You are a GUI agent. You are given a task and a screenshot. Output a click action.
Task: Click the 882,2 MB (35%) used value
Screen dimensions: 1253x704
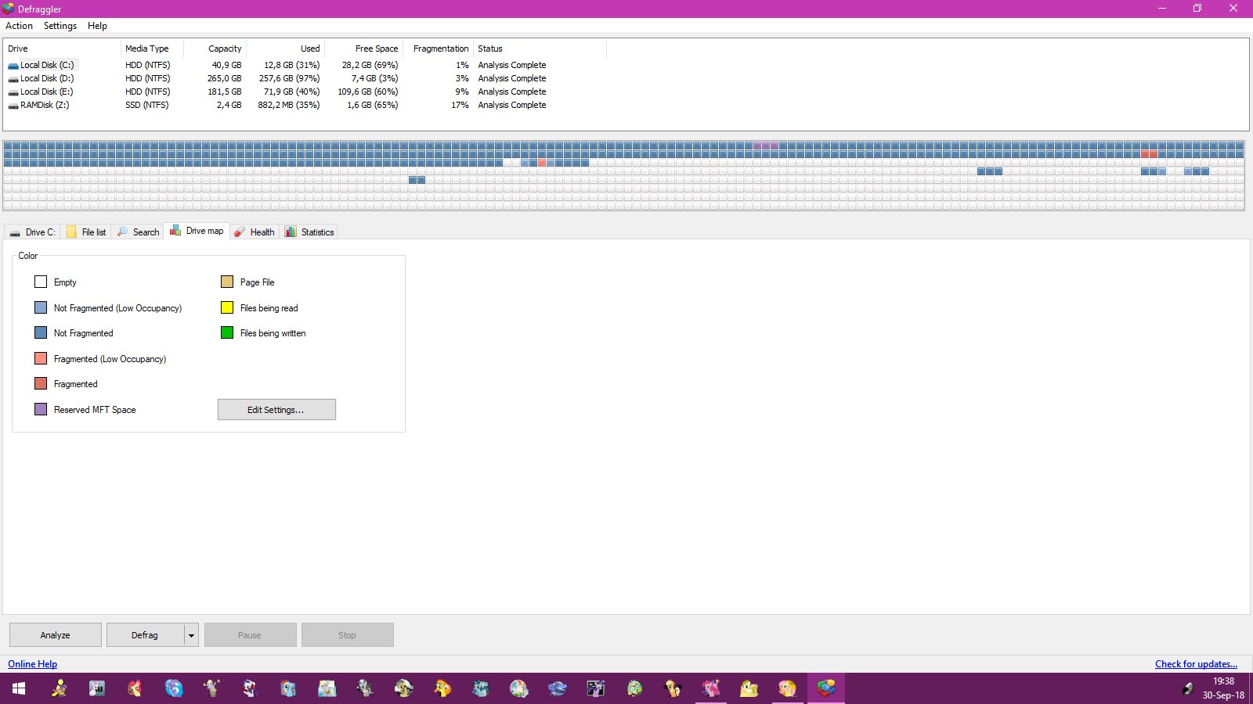(289, 106)
